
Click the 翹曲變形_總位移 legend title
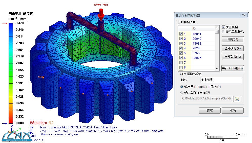point(21,14)
